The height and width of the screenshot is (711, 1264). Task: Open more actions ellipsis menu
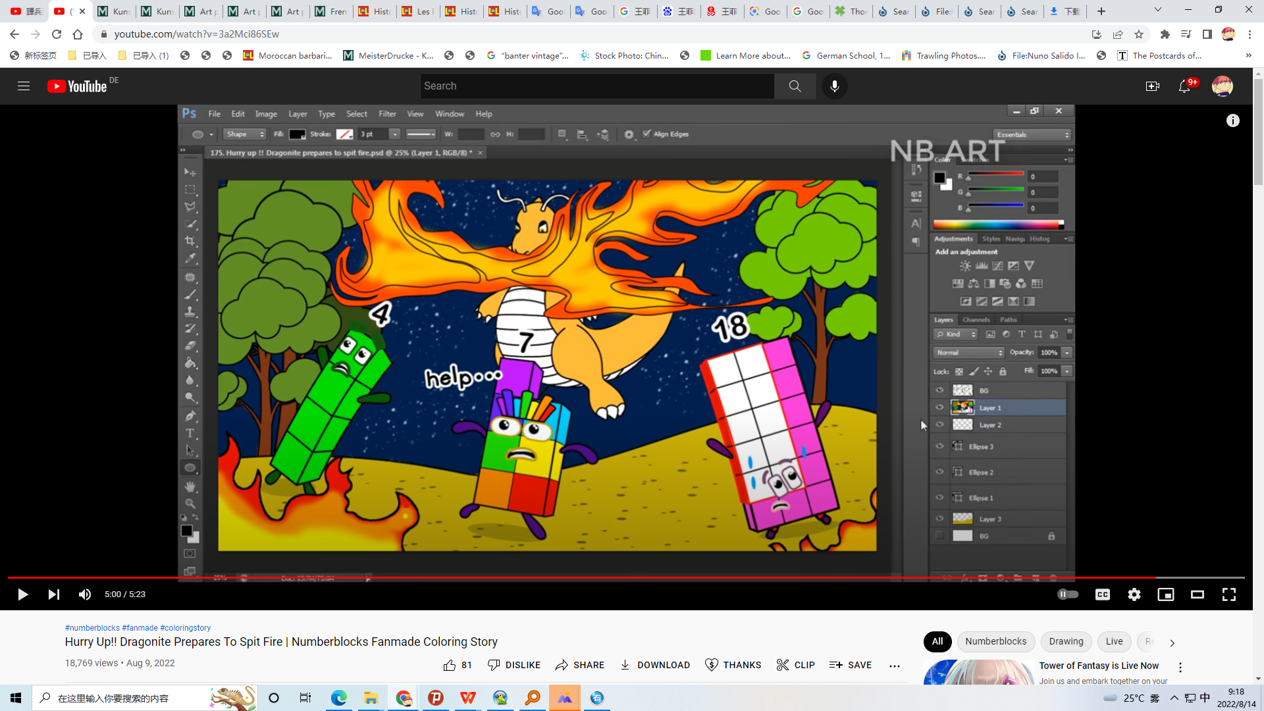coord(894,666)
